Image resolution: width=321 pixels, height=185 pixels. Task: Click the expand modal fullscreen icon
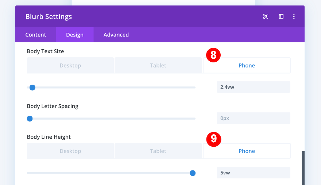pos(266,16)
